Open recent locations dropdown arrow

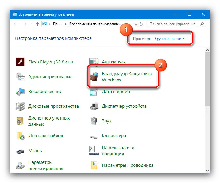coord(31,24)
